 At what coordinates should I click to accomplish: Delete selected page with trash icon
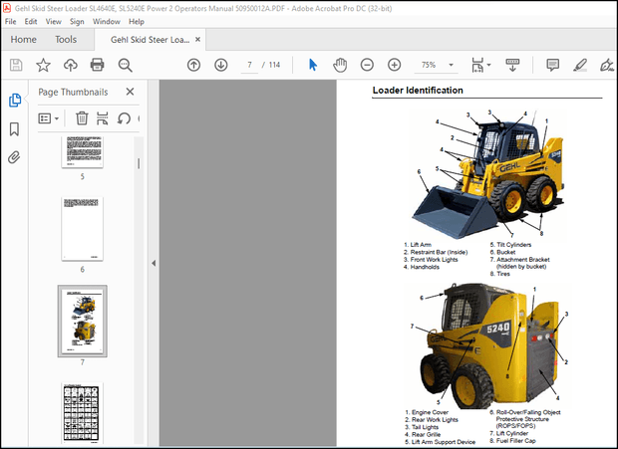pyautogui.click(x=82, y=118)
